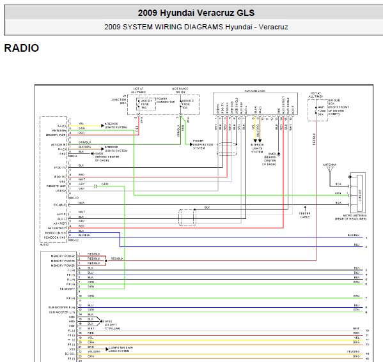Click the 'IPOD RX' pin label on audio unit

(x=60, y=177)
